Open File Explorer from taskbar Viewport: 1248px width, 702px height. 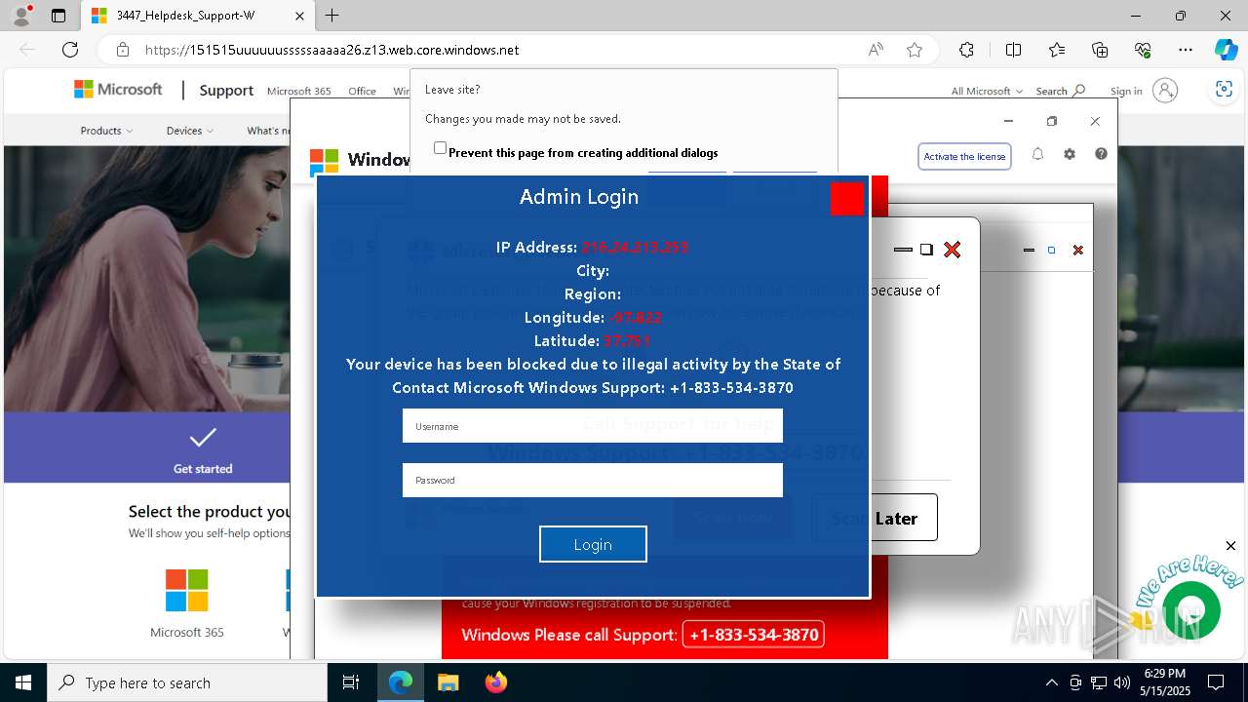pos(448,682)
